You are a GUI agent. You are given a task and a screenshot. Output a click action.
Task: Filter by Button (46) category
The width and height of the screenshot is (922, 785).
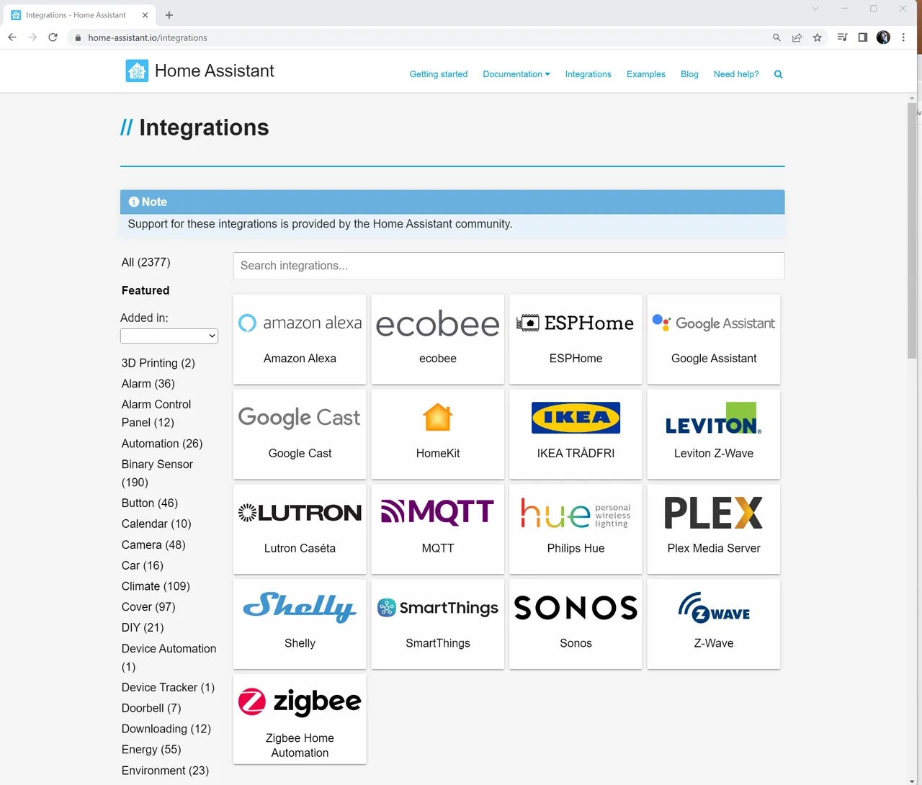point(150,503)
